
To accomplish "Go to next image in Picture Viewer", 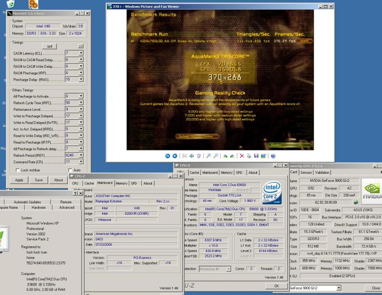I will tap(175, 156).
